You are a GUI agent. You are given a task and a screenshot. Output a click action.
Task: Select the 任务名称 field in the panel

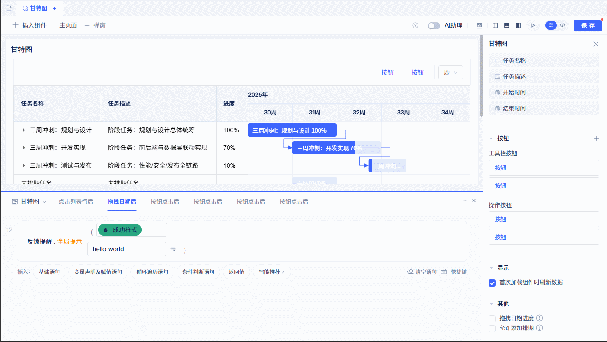[544, 60]
